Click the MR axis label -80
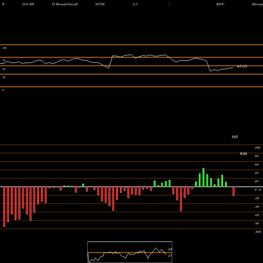Image resolution: width=263 pixels, height=263 pixels. point(257,224)
